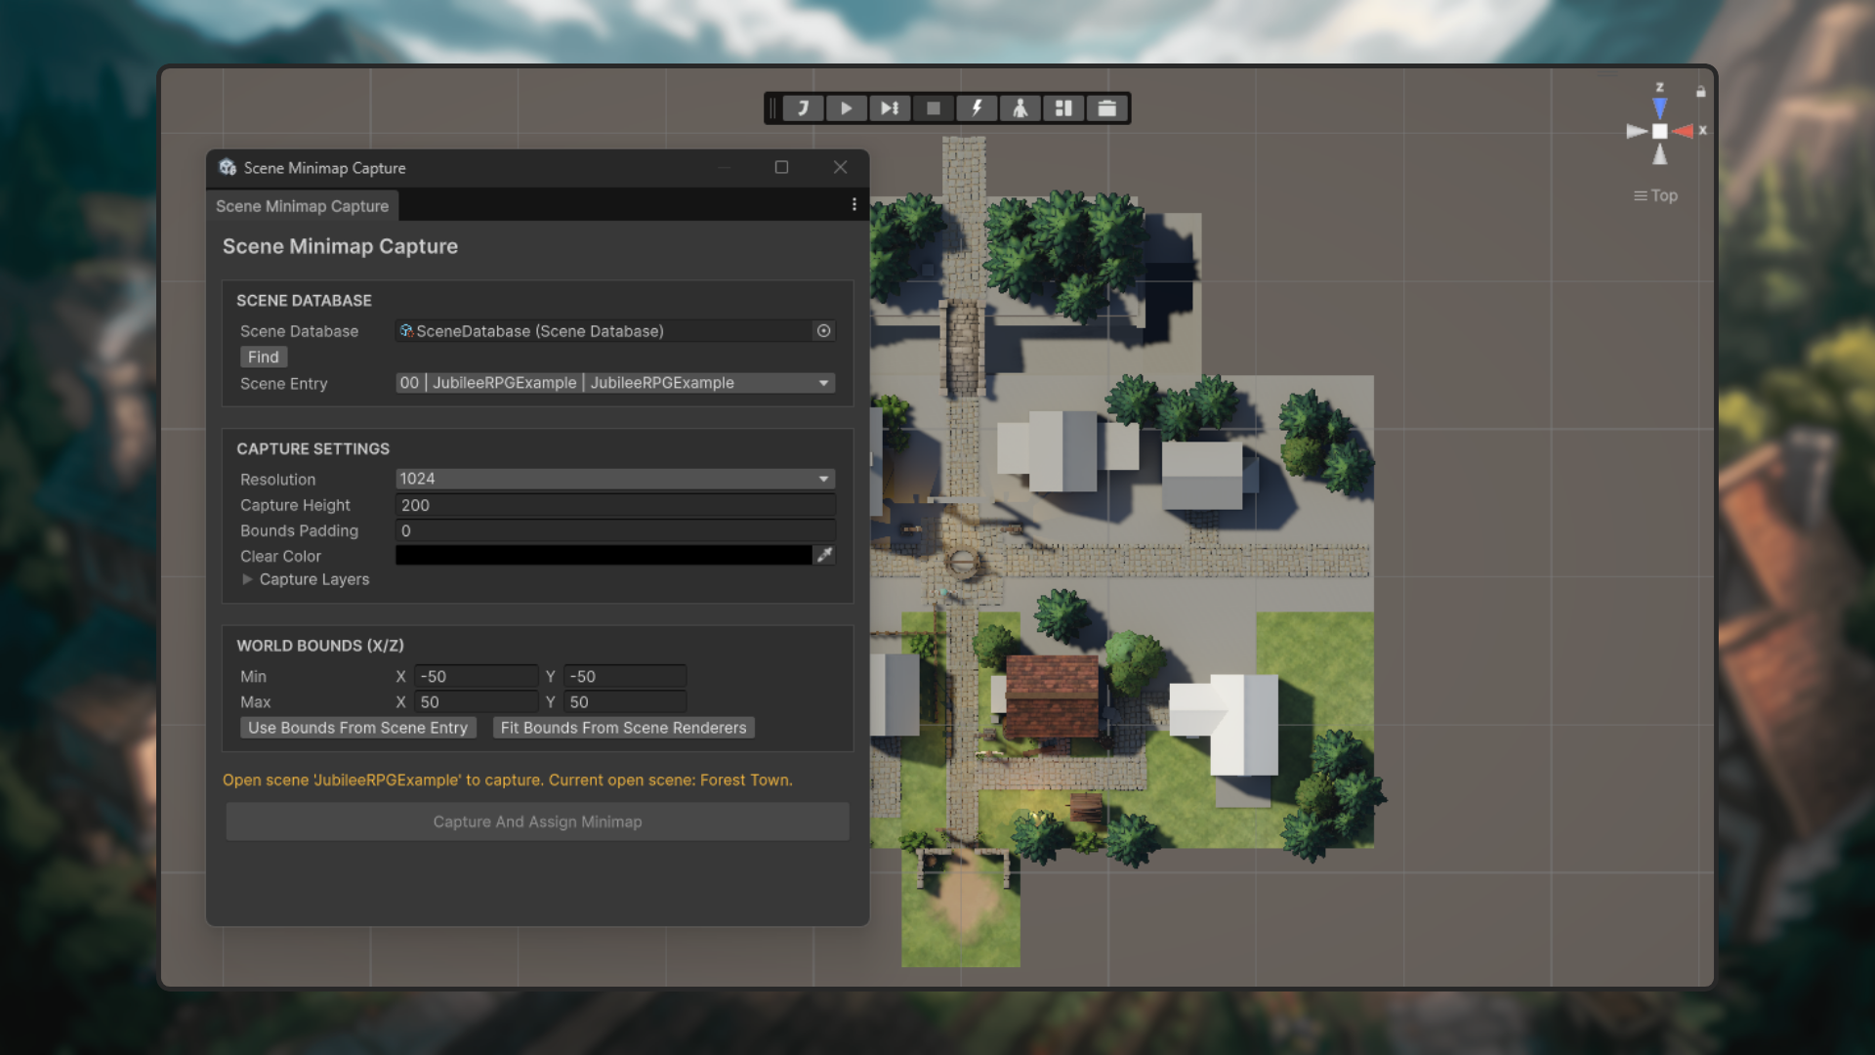The width and height of the screenshot is (1875, 1055).
Task: Click the toolbar drag handle grip
Action: [772, 108]
